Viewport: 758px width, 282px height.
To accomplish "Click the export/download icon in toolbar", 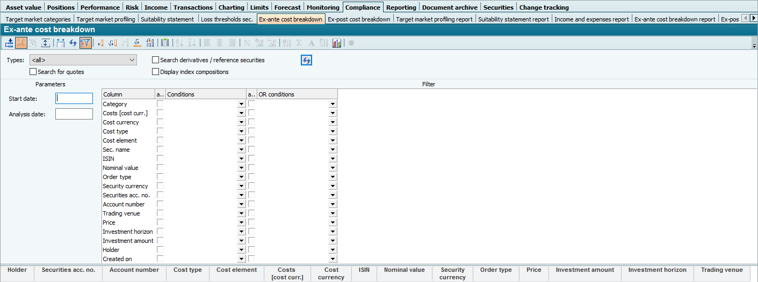I will 9,43.
